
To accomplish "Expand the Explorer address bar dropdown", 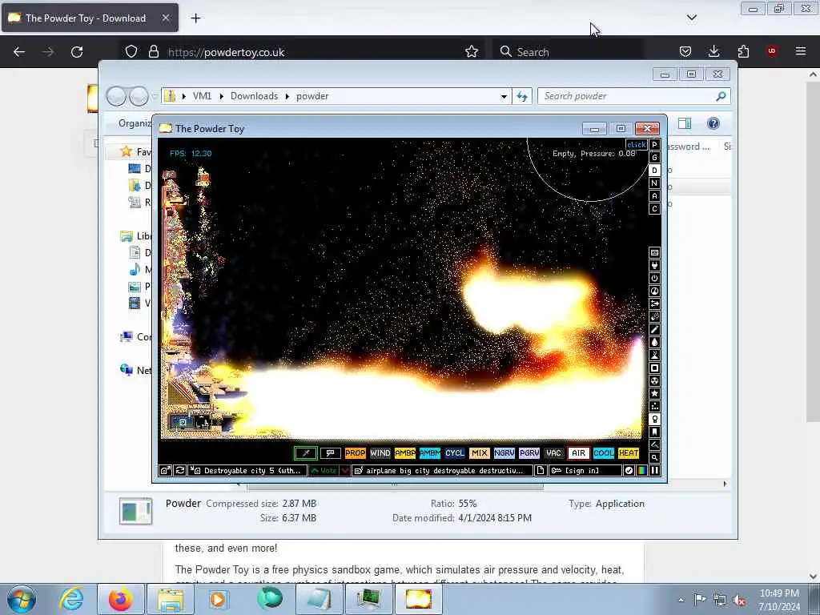I will [504, 96].
